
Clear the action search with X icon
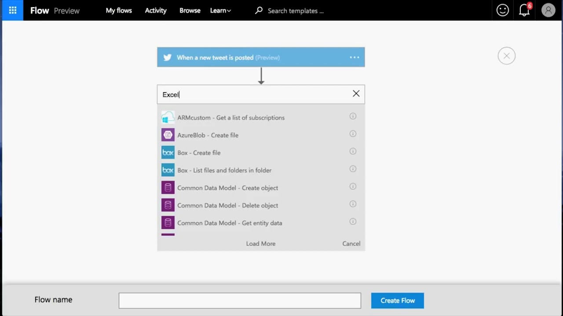pos(356,93)
